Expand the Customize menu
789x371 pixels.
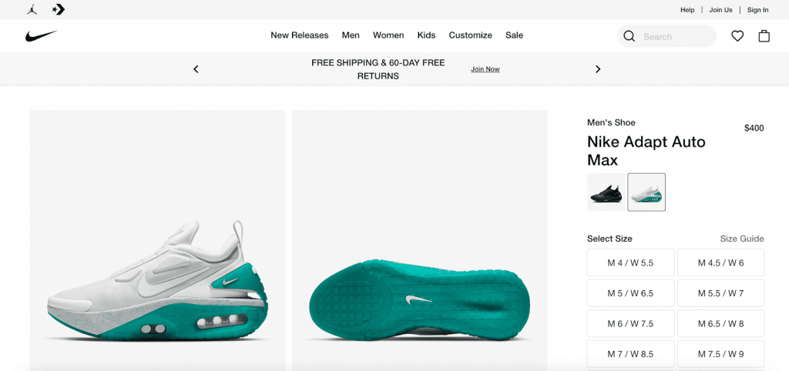[x=470, y=35]
